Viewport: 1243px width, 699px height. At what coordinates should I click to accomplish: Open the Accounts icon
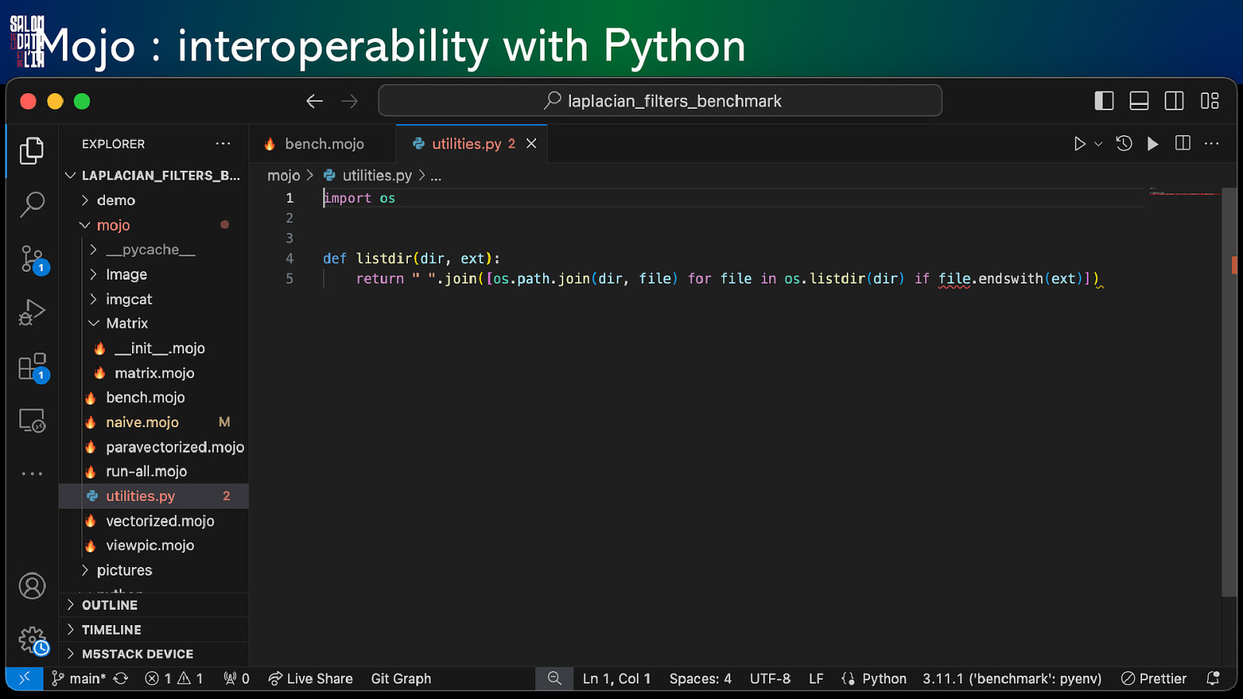tap(32, 586)
